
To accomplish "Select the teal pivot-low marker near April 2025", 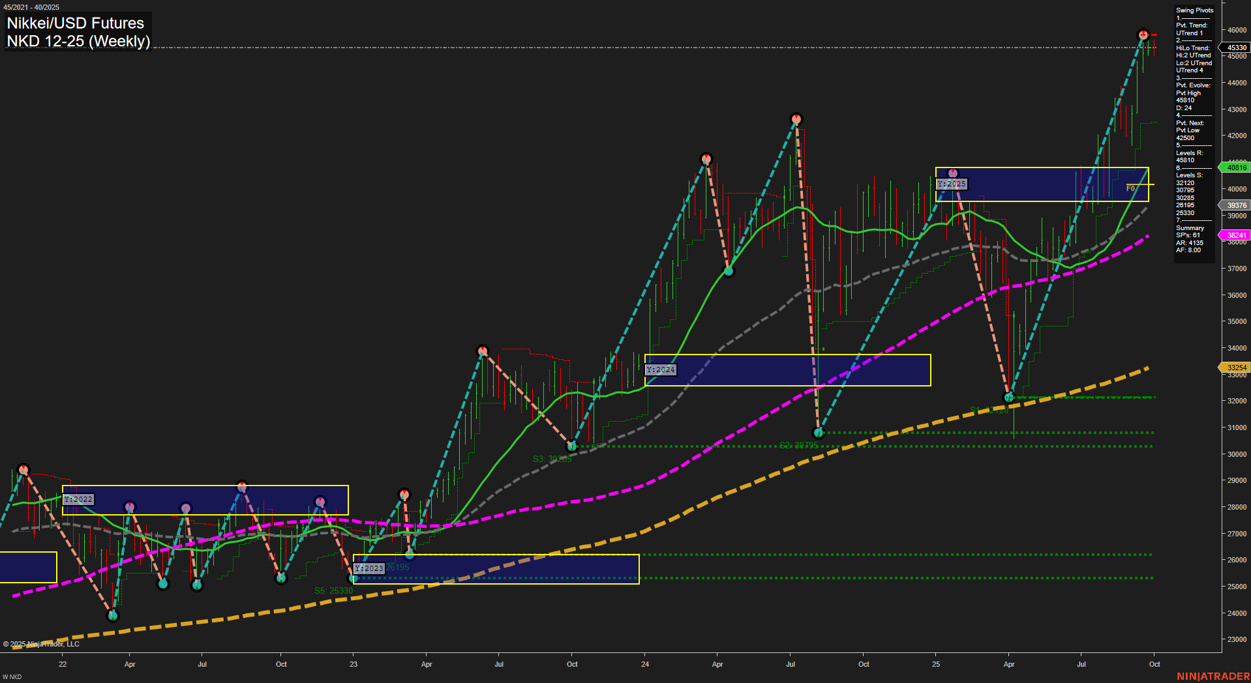I will (1008, 396).
